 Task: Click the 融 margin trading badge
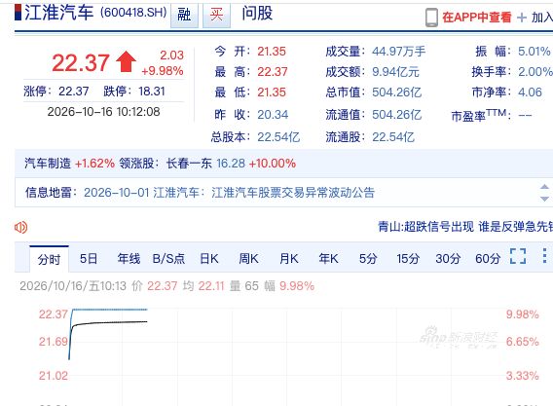(184, 16)
